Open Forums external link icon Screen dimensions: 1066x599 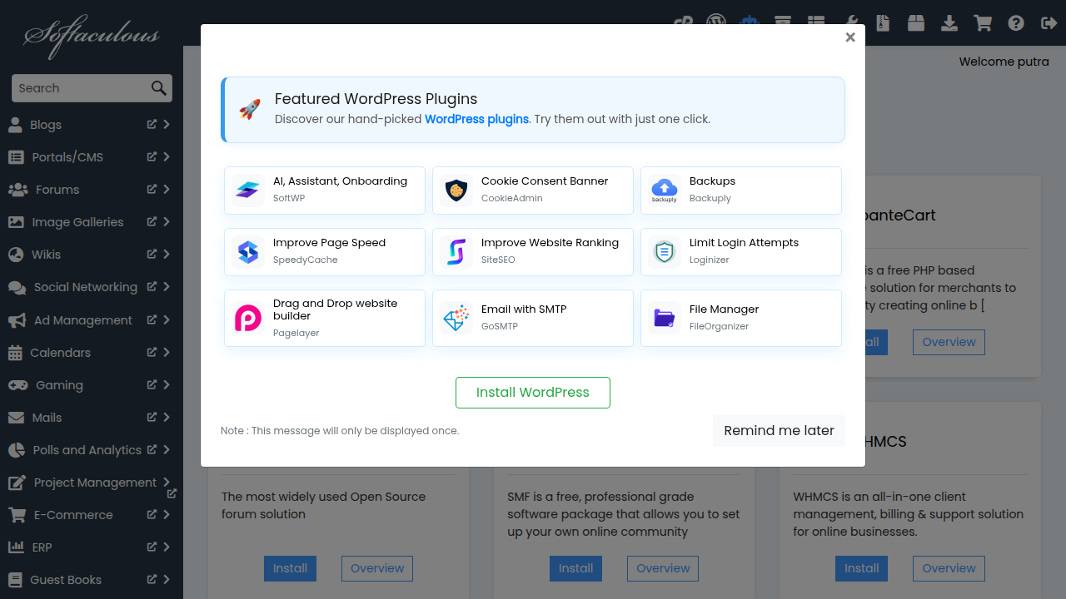(152, 189)
